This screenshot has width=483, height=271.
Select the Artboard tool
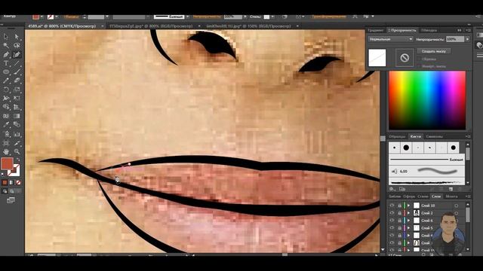[x=6, y=143]
